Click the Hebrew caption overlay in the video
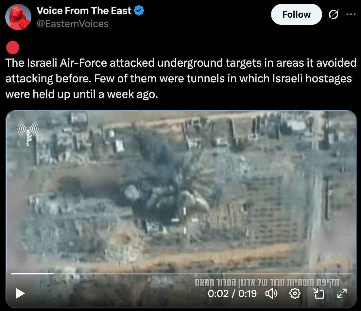Viewport: 361px width, 311px height. (x=267, y=283)
